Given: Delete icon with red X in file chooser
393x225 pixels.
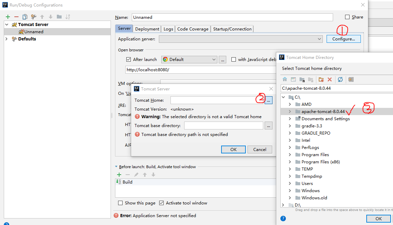Looking at the screenshot, I should coord(330,79).
